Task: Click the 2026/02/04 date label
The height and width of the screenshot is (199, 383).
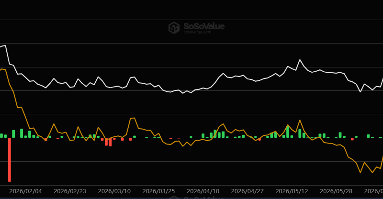Action: pos(25,191)
